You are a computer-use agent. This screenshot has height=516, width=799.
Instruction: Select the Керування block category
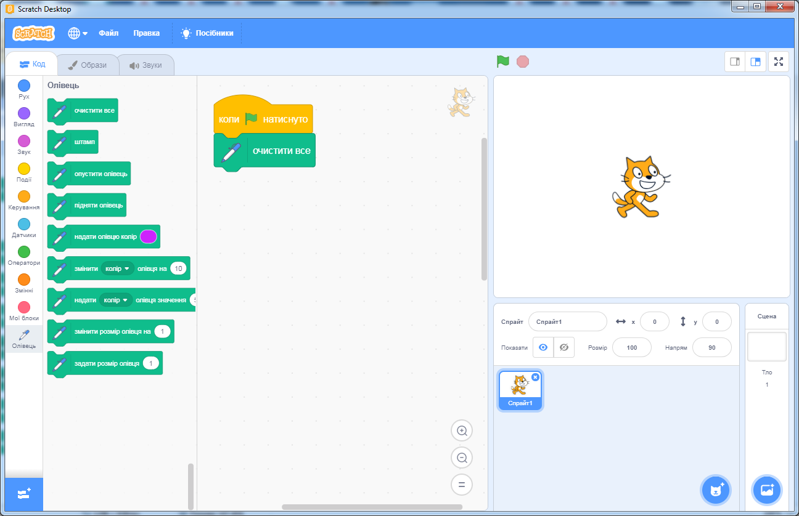(x=24, y=201)
